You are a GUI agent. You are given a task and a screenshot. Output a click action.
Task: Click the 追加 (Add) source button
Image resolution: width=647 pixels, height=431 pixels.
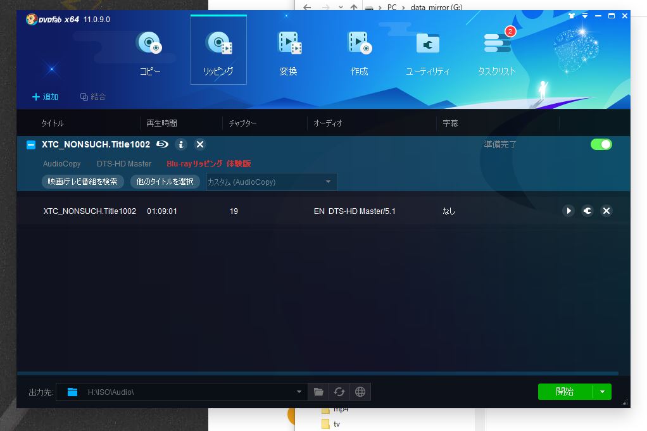45,97
